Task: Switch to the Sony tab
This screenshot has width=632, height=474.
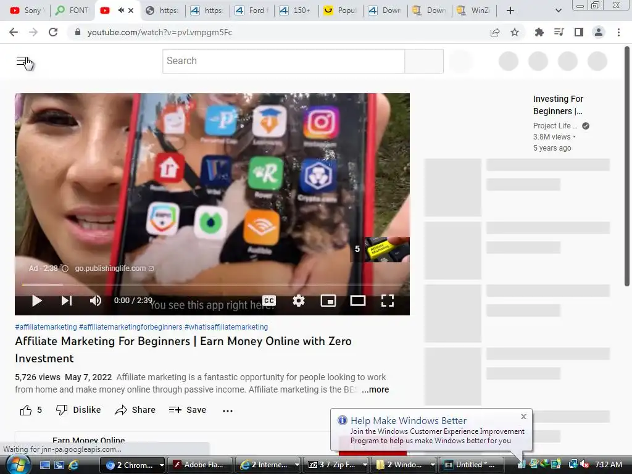Action: tap(27, 10)
